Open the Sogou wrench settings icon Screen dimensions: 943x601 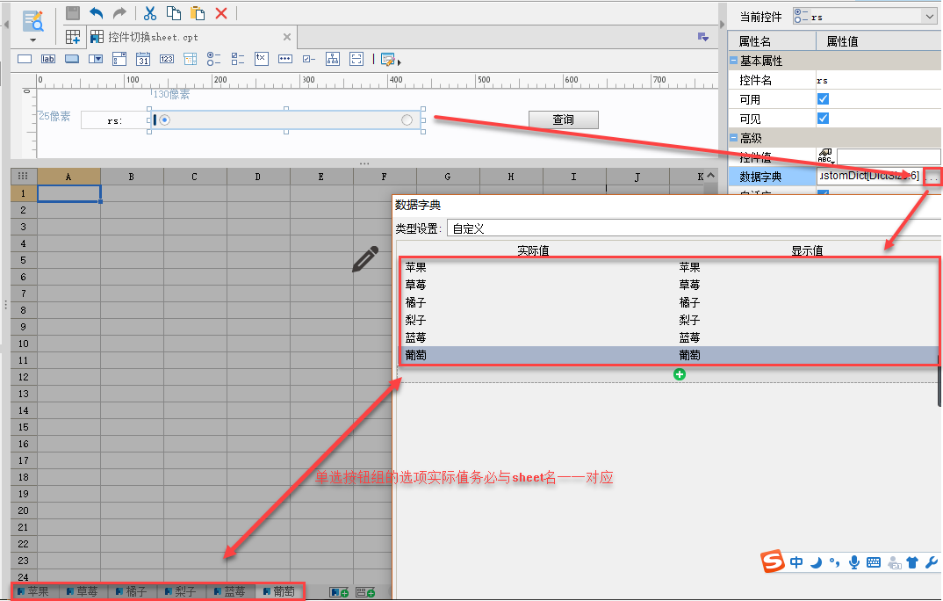pos(931,562)
